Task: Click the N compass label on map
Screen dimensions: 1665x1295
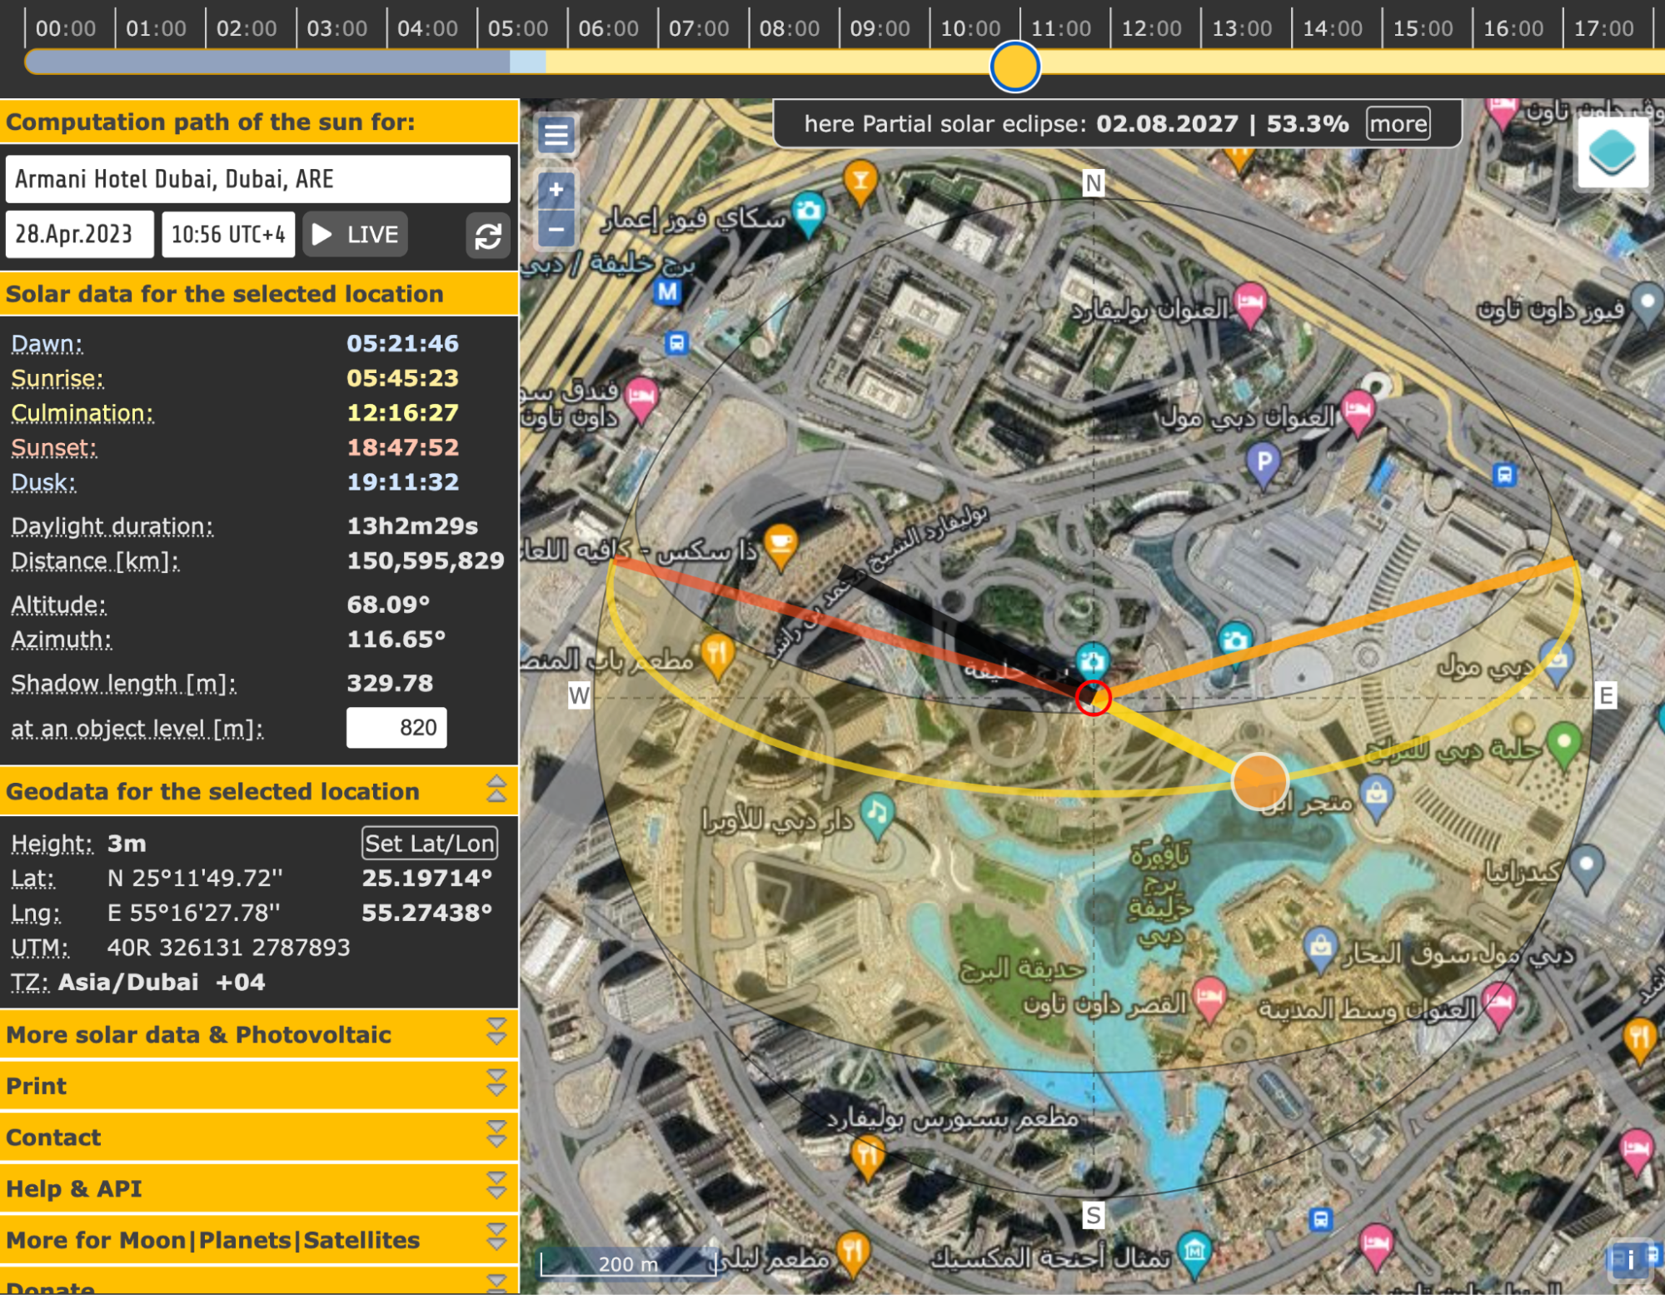Action: [x=1093, y=183]
